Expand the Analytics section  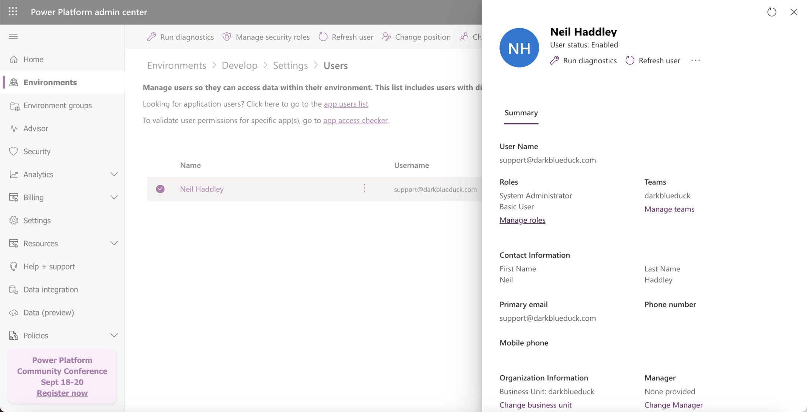click(114, 174)
